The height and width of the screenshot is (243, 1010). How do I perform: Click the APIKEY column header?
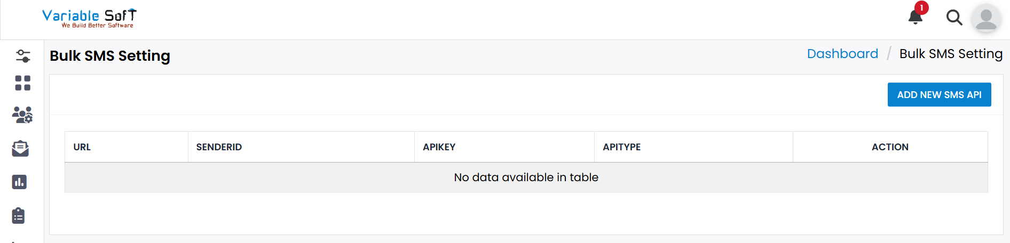(x=439, y=147)
